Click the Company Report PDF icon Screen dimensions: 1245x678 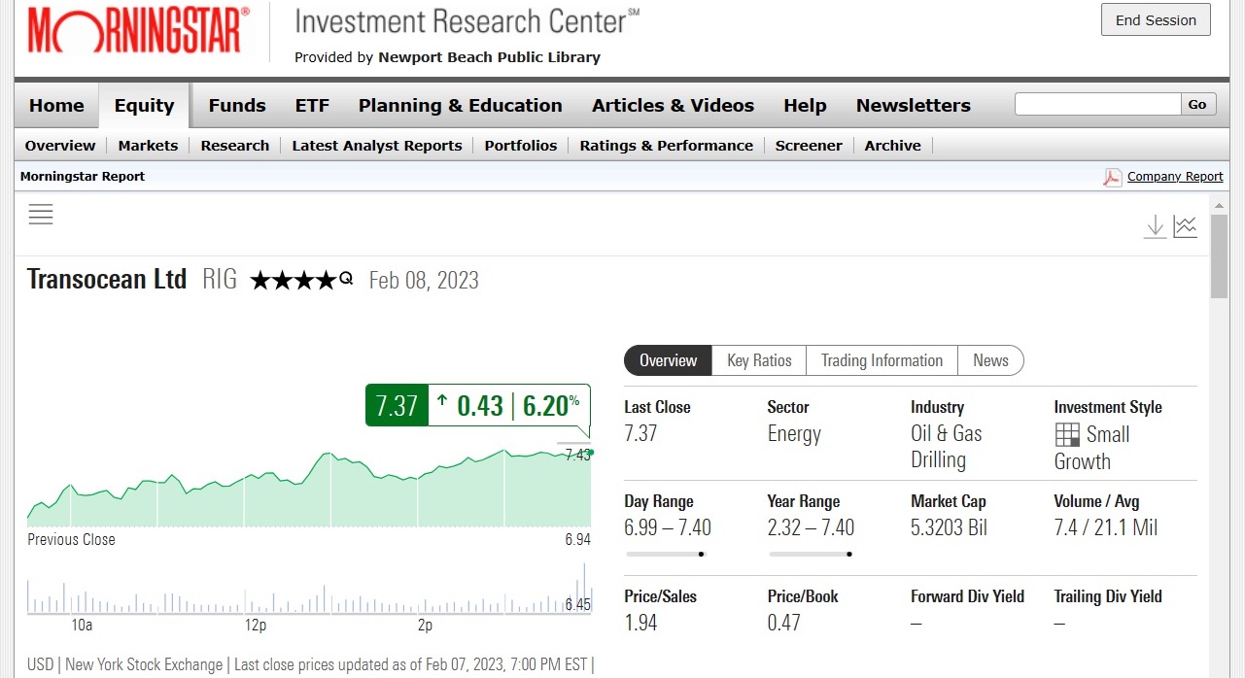(1113, 177)
